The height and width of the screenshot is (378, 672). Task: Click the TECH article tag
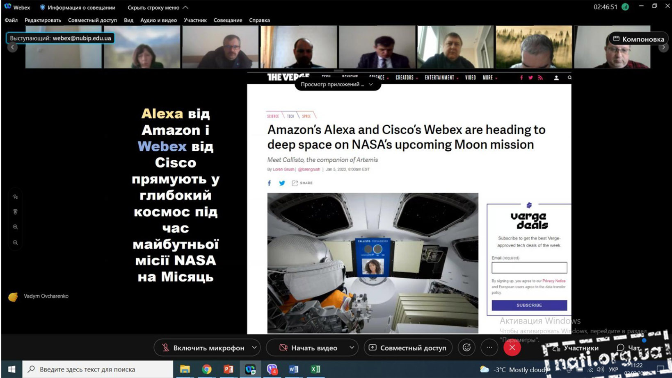(290, 116)
